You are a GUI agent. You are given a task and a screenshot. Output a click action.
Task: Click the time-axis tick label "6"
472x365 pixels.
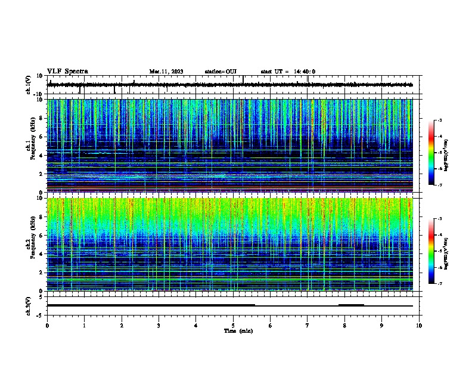point(271,326)
